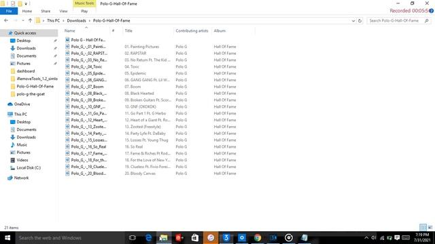The width and height of the screenshot is (435, 244).
Task: Select the Play tab under Music Tools
Action: point(84,11)
